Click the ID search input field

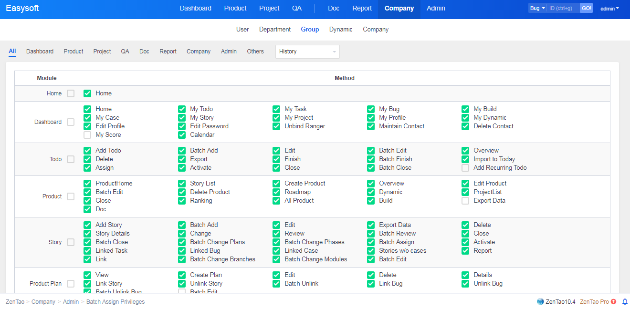(563, 8)
